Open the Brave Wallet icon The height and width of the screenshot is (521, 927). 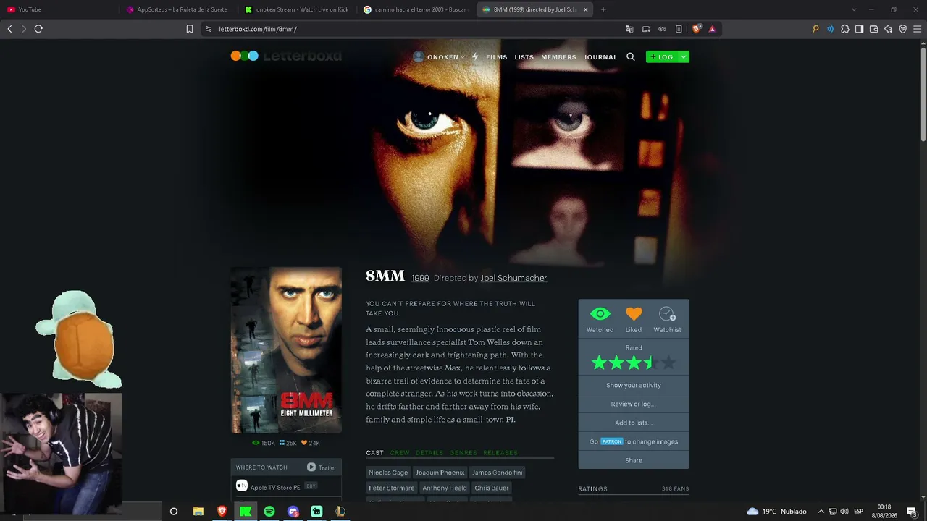click(873, 29)
